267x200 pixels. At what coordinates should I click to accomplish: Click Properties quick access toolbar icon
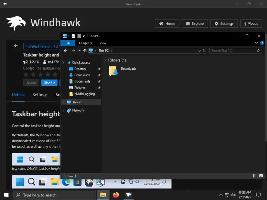tap(73, 36)
